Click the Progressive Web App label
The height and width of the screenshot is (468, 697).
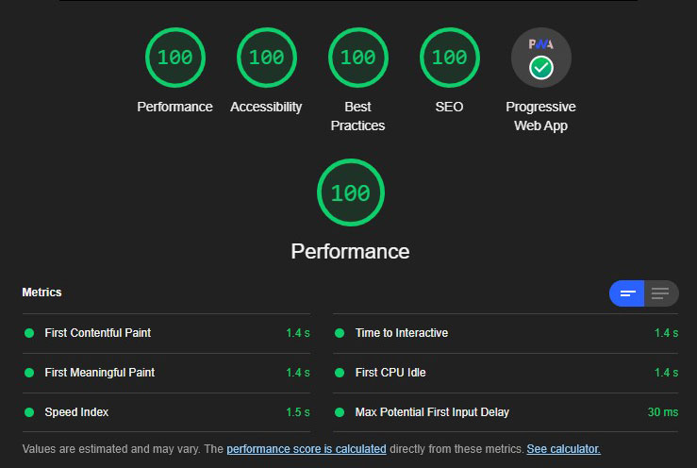(540, 116)
